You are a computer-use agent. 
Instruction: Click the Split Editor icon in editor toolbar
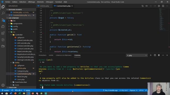click(163, 6)
